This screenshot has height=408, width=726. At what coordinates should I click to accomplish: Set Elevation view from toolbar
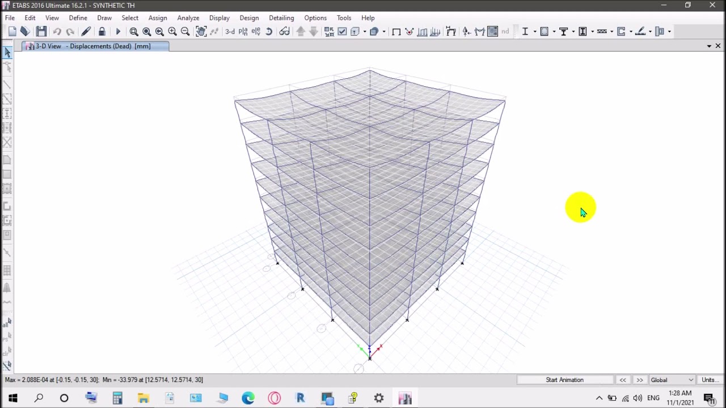tap(256, 32)
